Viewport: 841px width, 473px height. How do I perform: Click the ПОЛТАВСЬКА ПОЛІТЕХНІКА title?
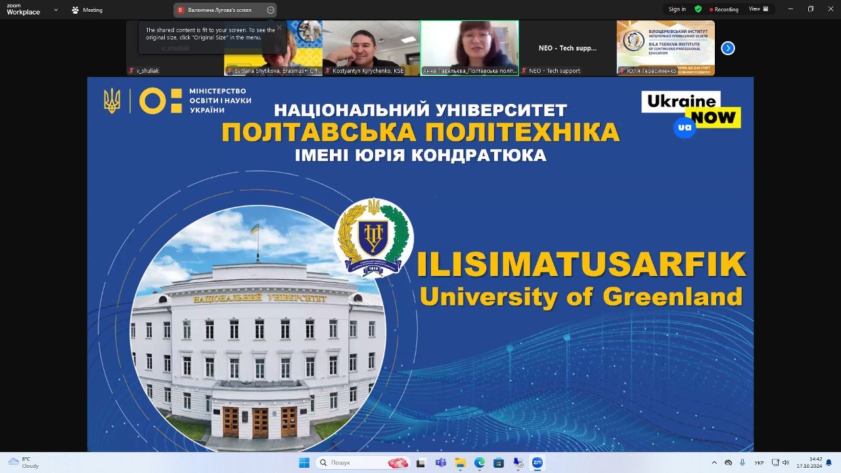pyautogui.click(x=420, y=132)
